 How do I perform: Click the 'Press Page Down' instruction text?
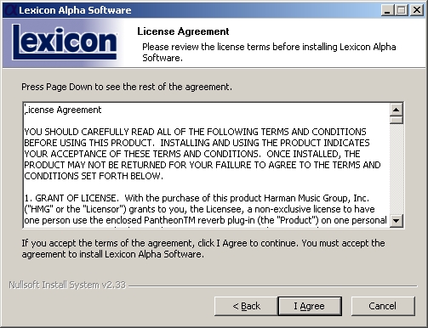point(127,87)
